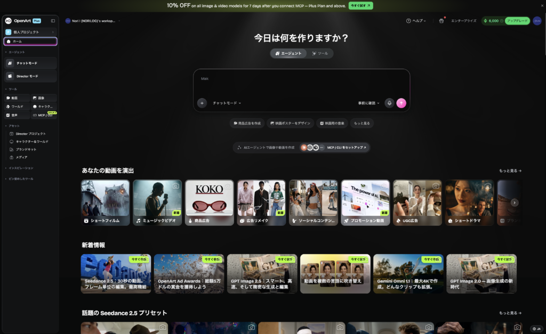The width and height of the screenshot is (546, 334).
Task: Focus the prompt text input area
Action: tap(302, 84)
